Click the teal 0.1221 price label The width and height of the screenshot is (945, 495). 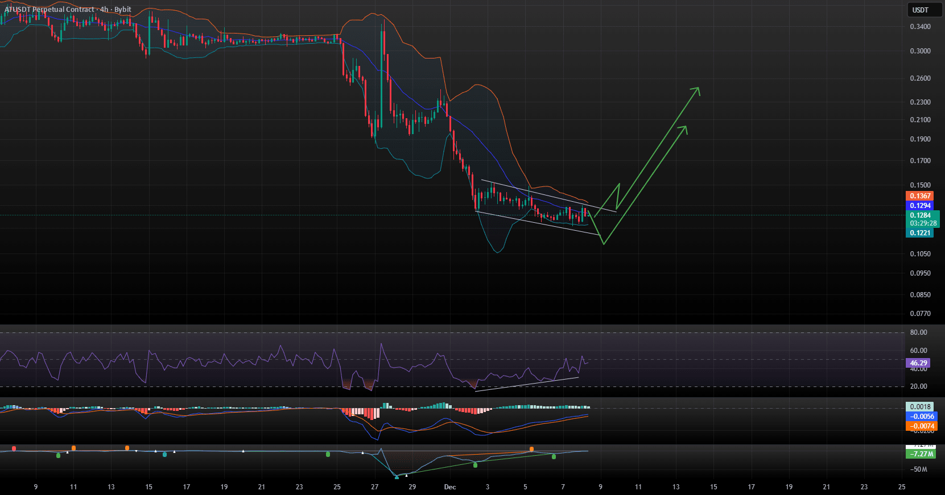point(919,233)
